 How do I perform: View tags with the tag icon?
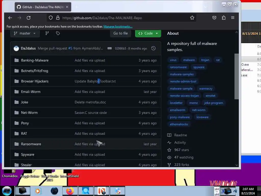tap(58, 33)
